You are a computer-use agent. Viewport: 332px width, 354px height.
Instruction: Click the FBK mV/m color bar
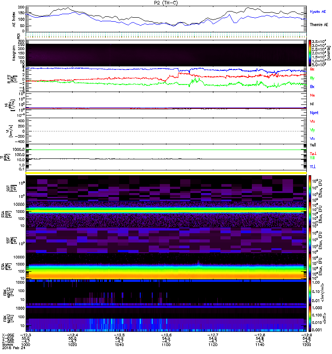pos(310,292)
